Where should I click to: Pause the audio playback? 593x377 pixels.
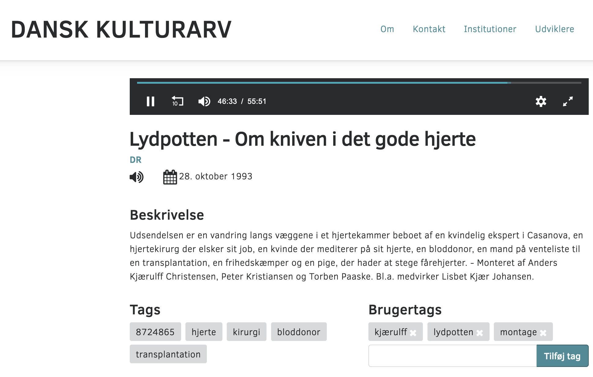click(x=150, y=101)
